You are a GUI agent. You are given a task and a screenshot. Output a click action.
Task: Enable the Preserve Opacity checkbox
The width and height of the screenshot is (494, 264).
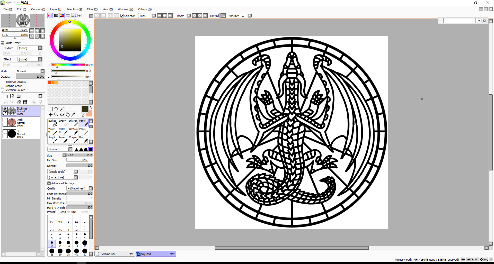(x=3, y=82)
